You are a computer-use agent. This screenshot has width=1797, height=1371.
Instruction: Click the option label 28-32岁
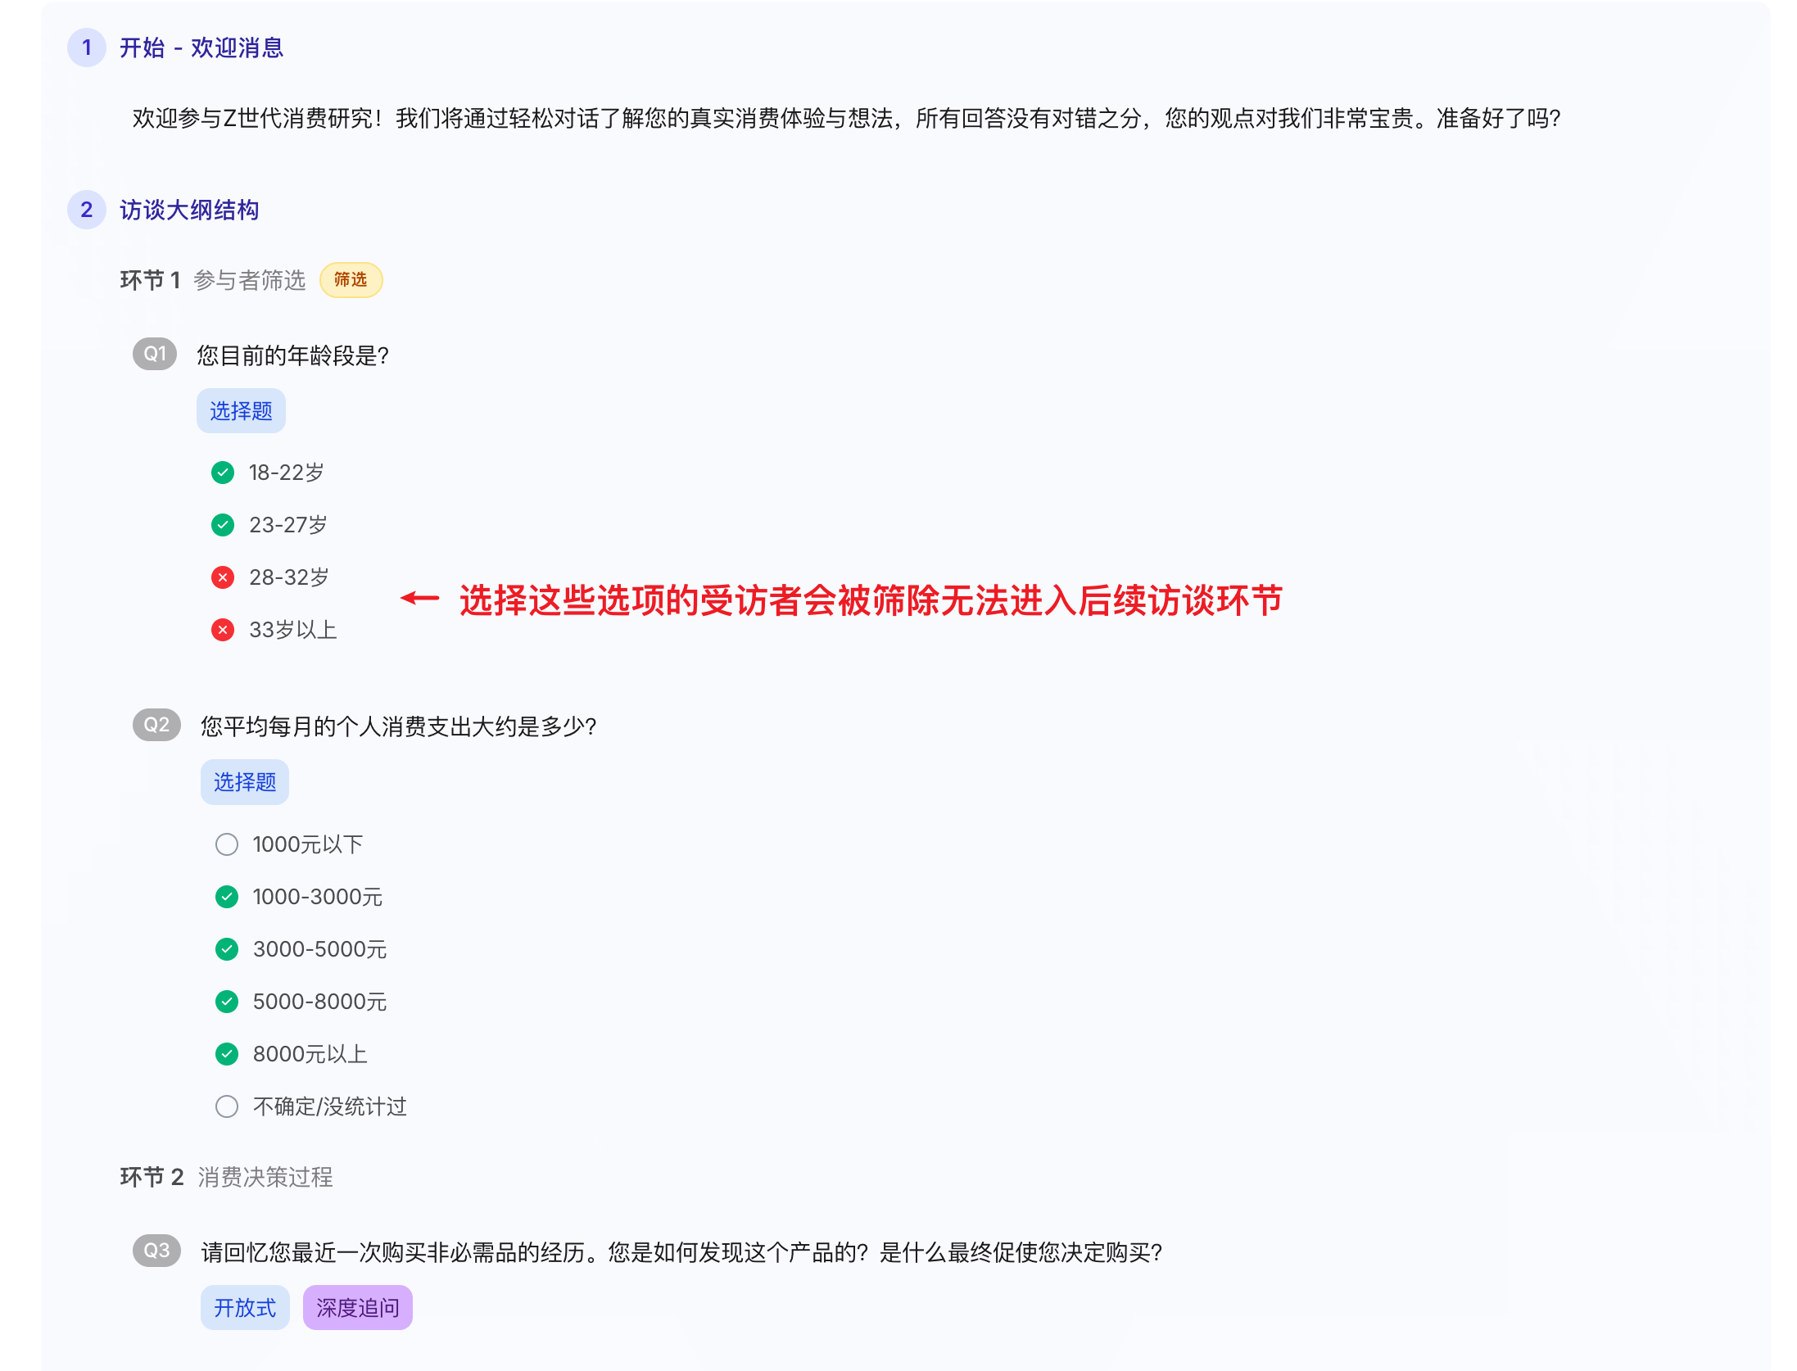(x=289, y=577)
